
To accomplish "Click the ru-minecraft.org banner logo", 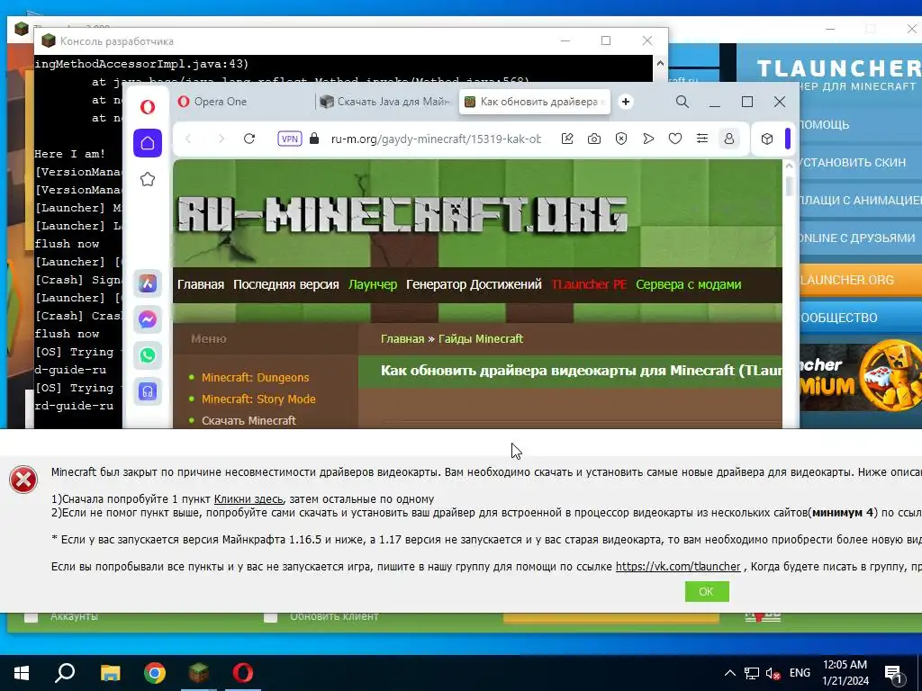I will [402, 214].
